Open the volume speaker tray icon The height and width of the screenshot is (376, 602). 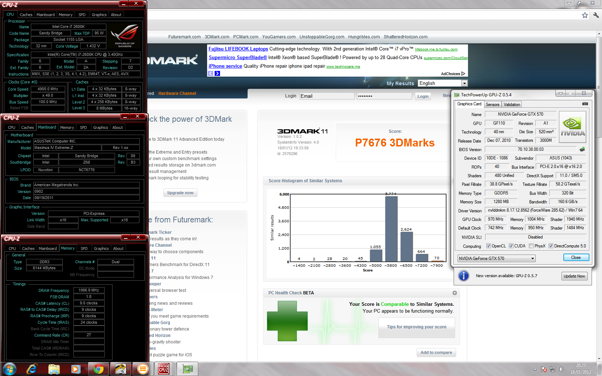pyautogui.click(x=562, y=369)
